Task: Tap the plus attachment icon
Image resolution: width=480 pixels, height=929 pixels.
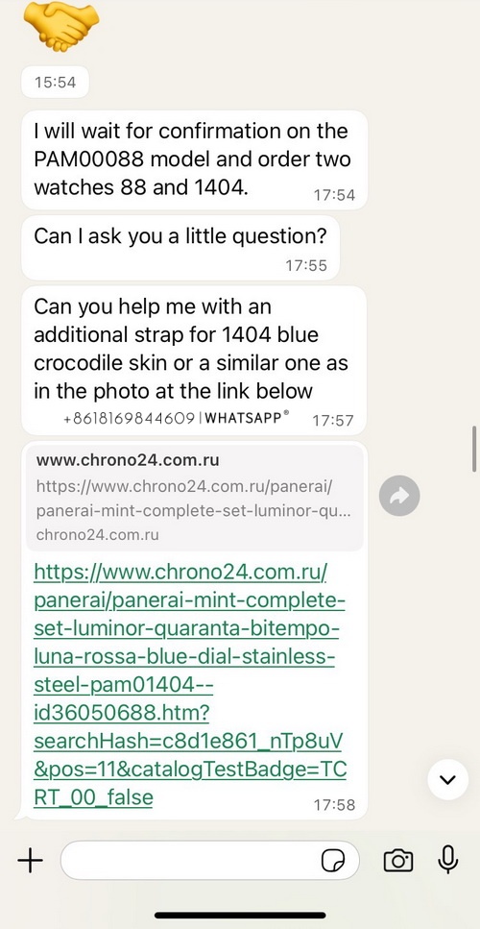Action: pyautogui.click(x=30, y=860)
